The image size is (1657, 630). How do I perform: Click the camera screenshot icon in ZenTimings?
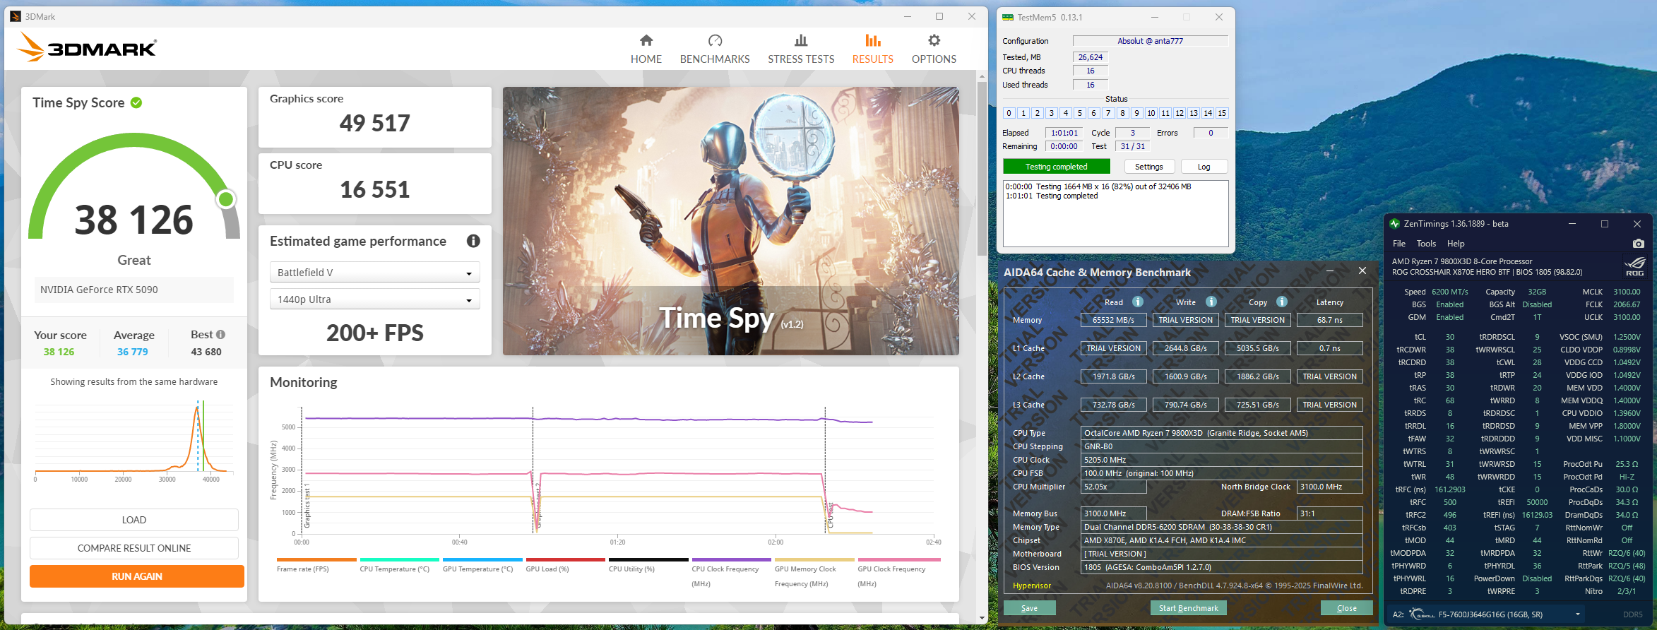point(1638,244)
